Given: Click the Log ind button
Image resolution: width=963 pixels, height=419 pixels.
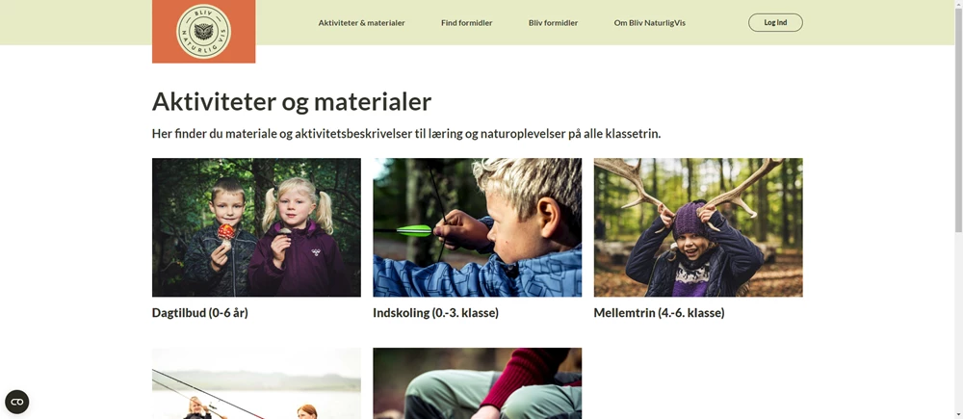Looking at the screenshot, I should (775, 23).
